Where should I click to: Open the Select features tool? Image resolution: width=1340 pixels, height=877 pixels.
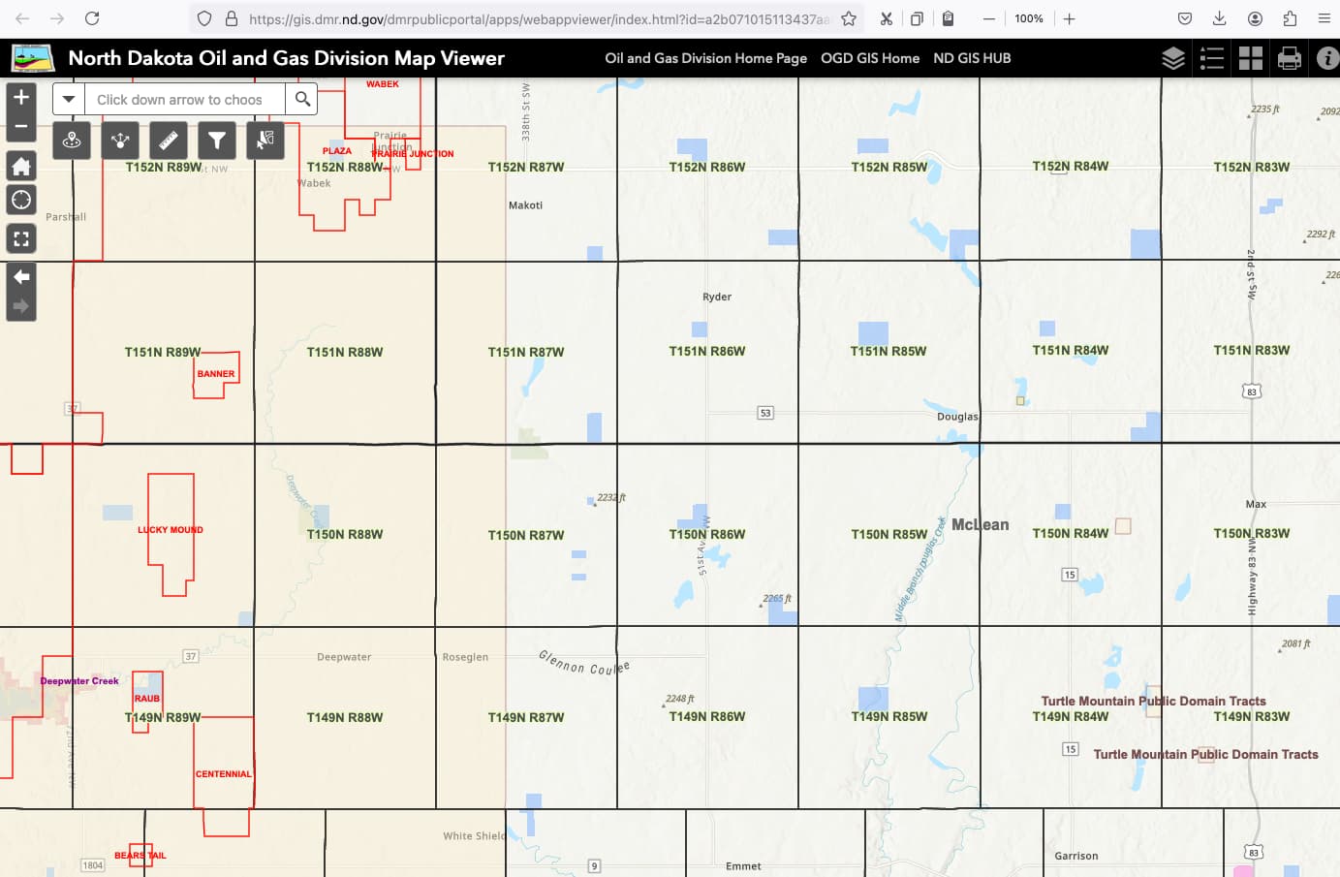(x=265, y=141)
